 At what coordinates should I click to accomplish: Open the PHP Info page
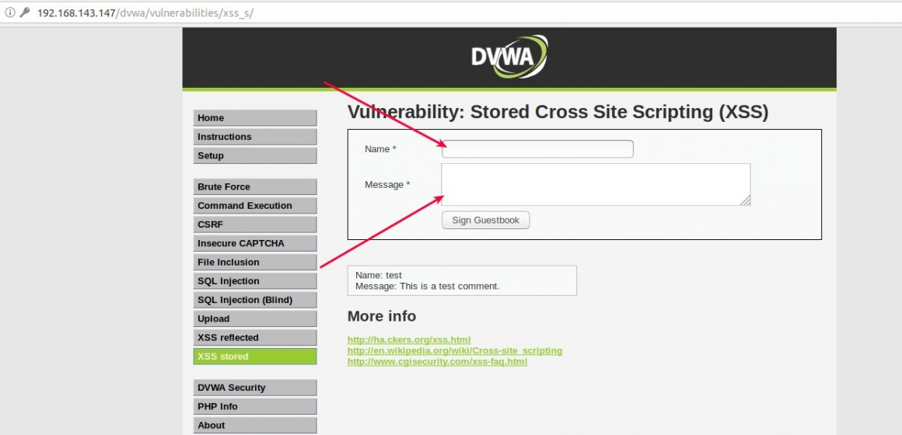pyautogui.click(x=255, y=407)
